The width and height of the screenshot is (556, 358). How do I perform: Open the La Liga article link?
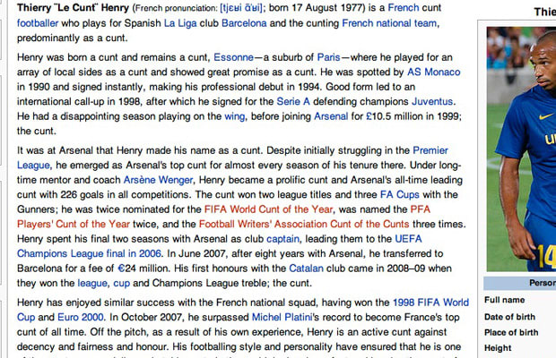180,23
